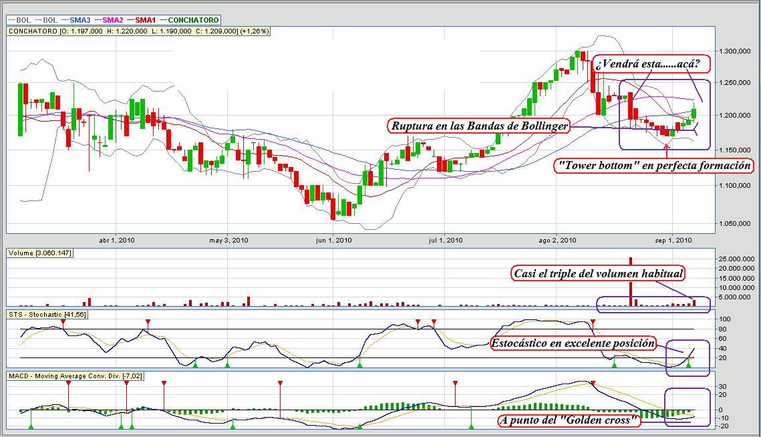Click the 1.250,000 price axis label
Viewport: 761px width, 437px height.
click(735, 83)
